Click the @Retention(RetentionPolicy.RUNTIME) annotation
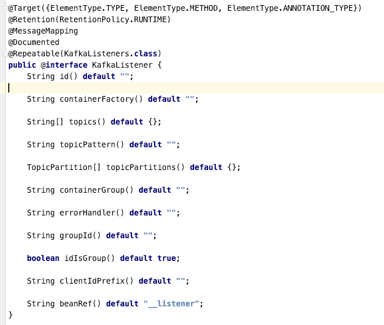Viewport: 384px width, 325px height. coord(90,20)
